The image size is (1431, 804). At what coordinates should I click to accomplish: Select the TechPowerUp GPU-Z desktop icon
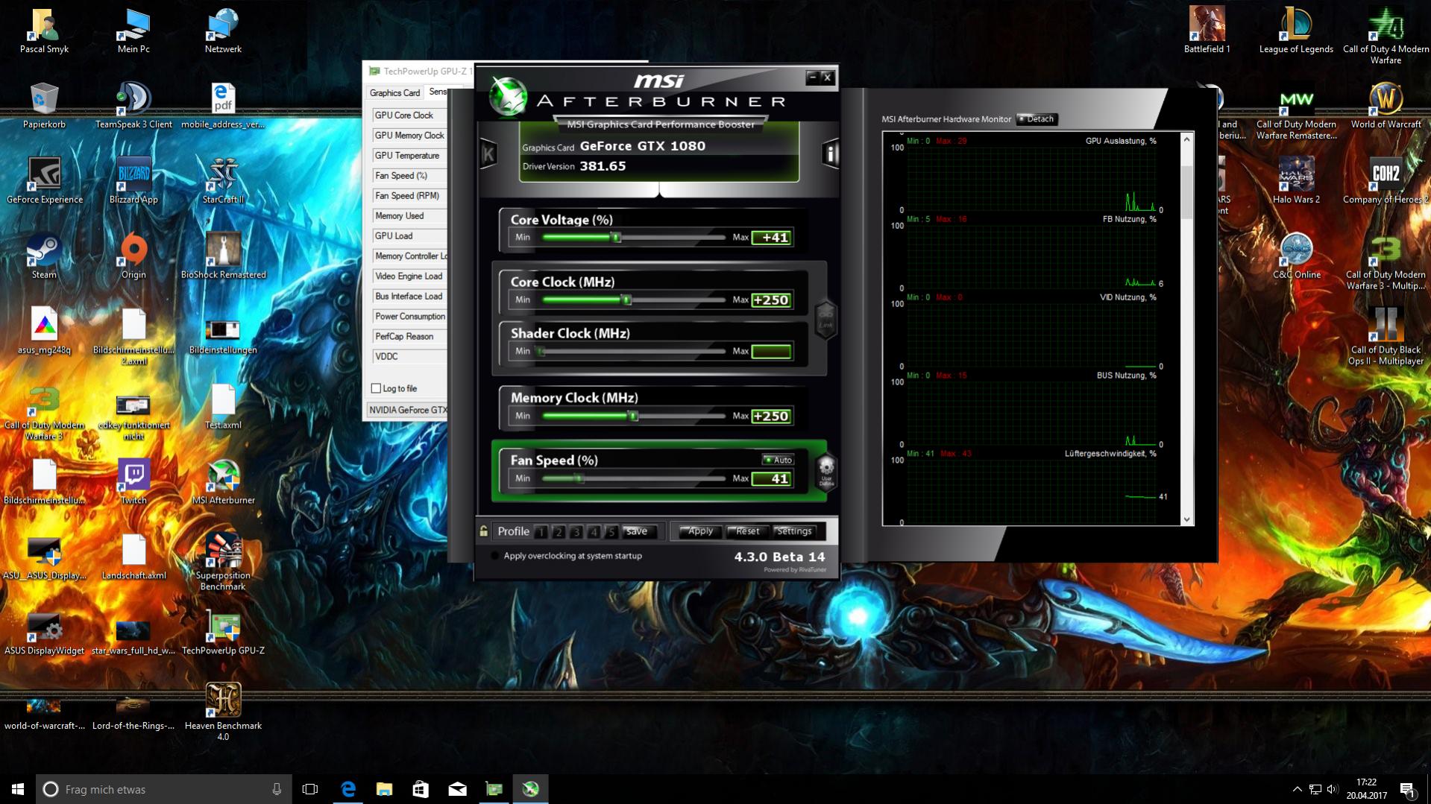point(223,633)
